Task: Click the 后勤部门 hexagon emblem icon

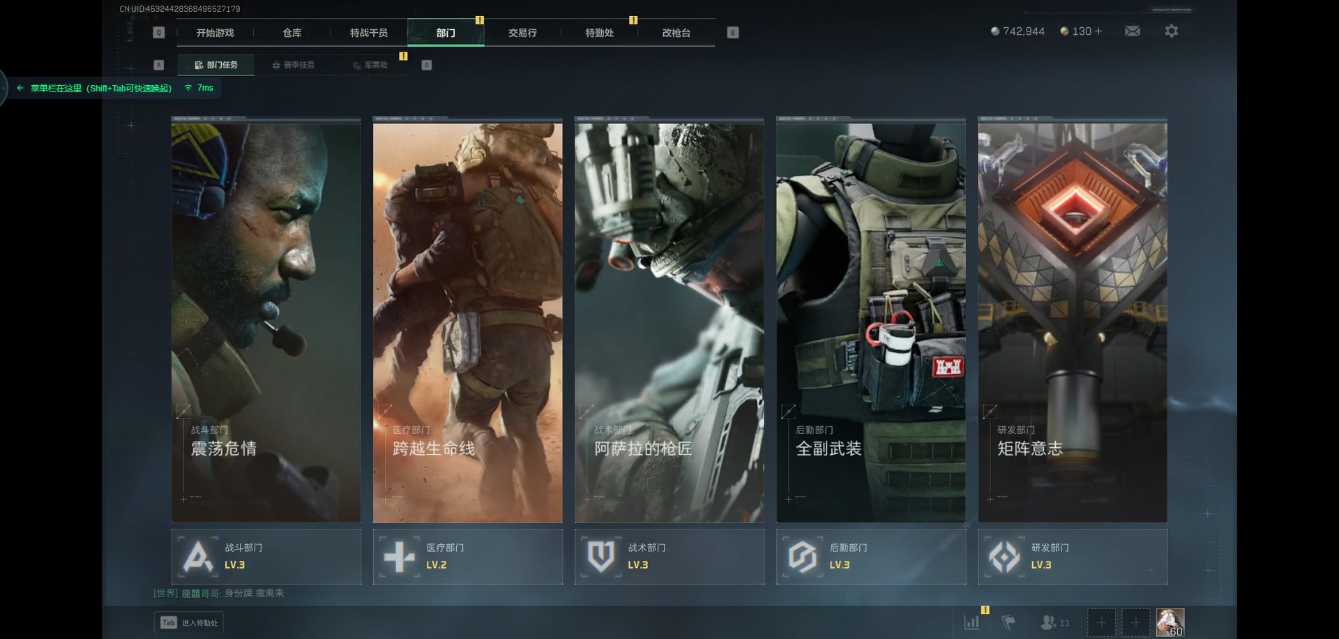Action: tap(803, 557)
